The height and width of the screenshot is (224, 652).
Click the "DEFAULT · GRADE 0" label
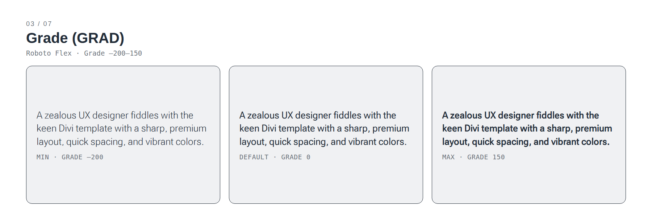click(x=275, y=157)
